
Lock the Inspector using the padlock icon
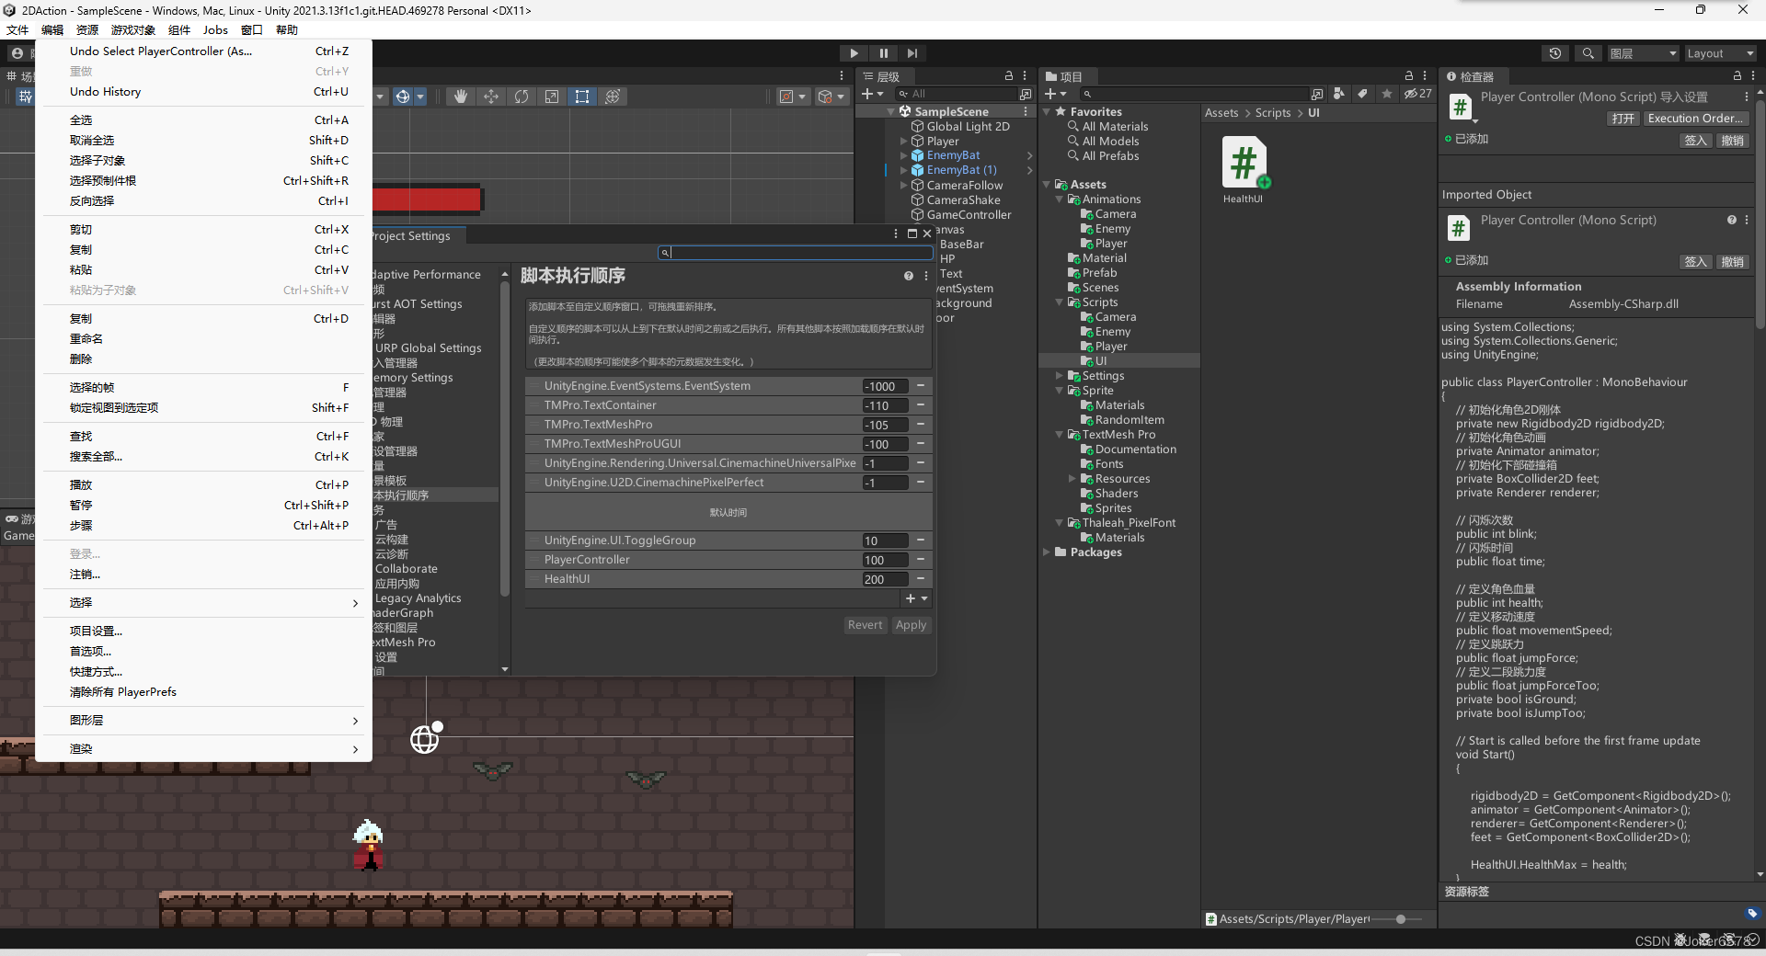pos(1737,76)
